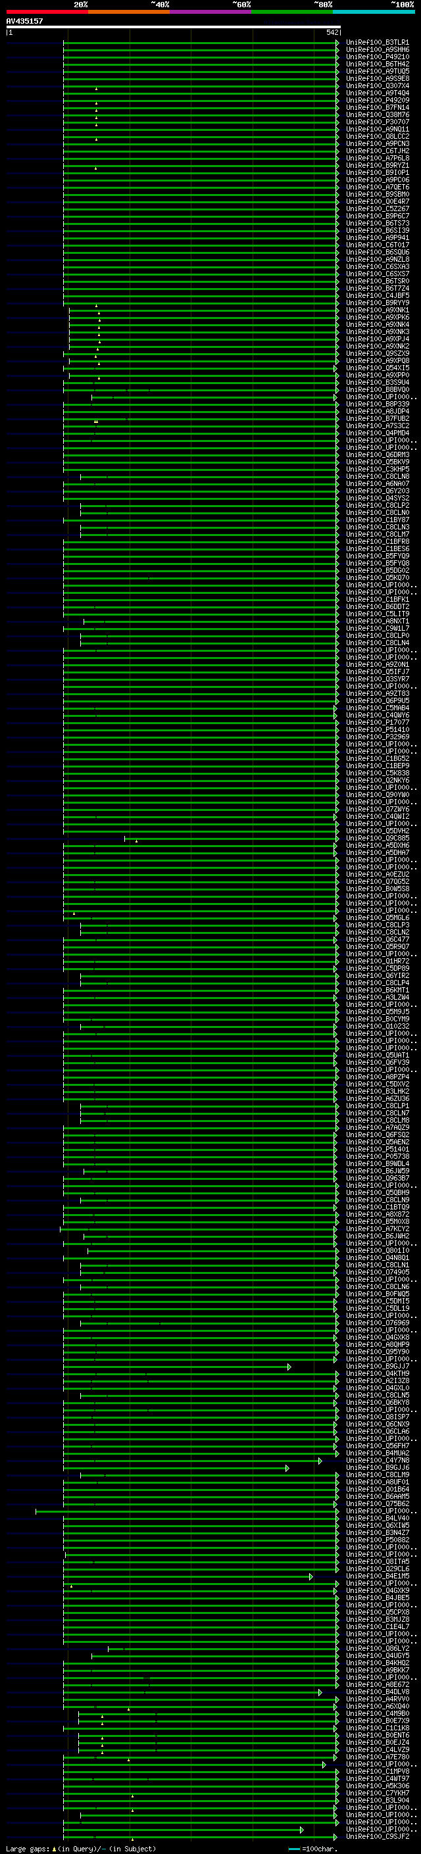Open hit UniRef100_P51410
Image resolution: width=421 pixels, height=1854 pixels.
378,730
